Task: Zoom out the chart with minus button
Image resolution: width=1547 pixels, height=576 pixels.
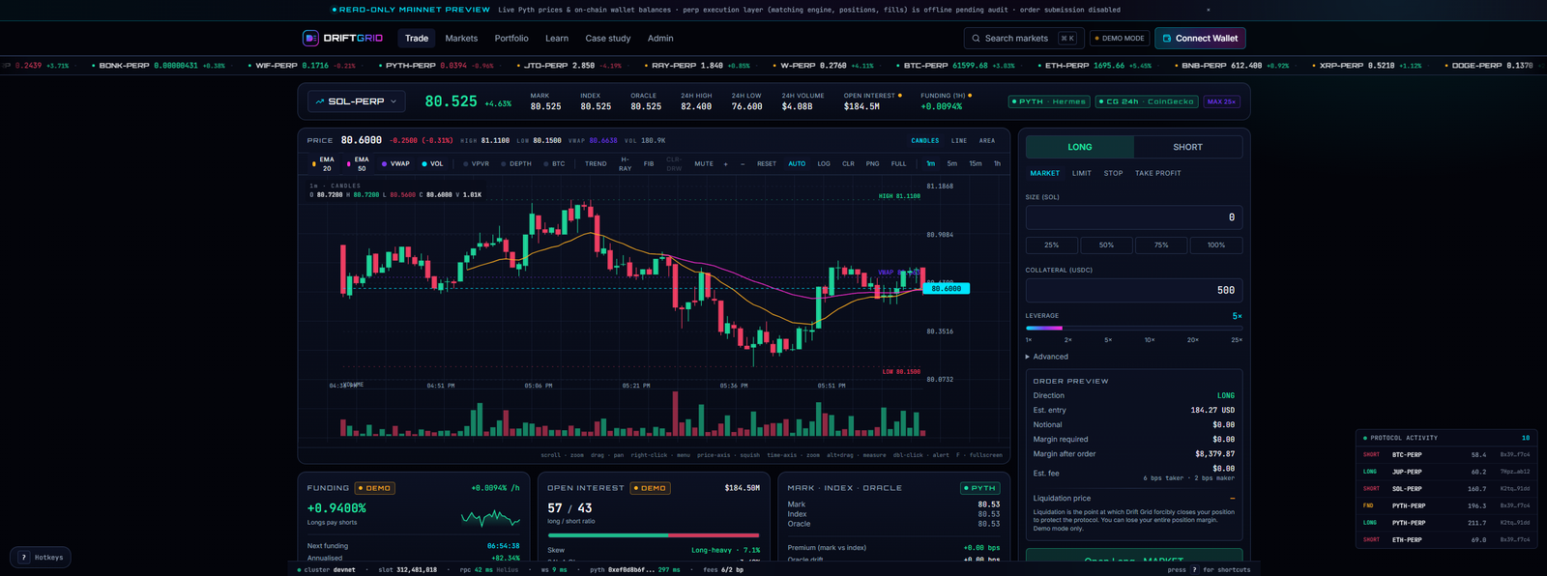Action: [x=743, y=163]
